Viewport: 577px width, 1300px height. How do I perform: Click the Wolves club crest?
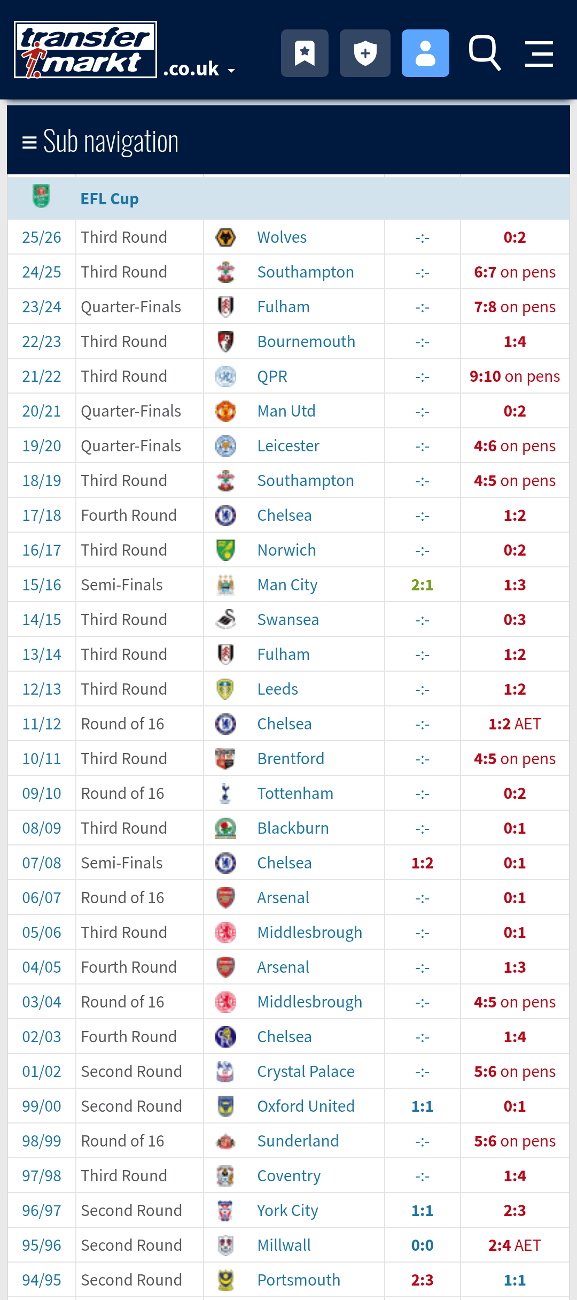click(225, 237)
